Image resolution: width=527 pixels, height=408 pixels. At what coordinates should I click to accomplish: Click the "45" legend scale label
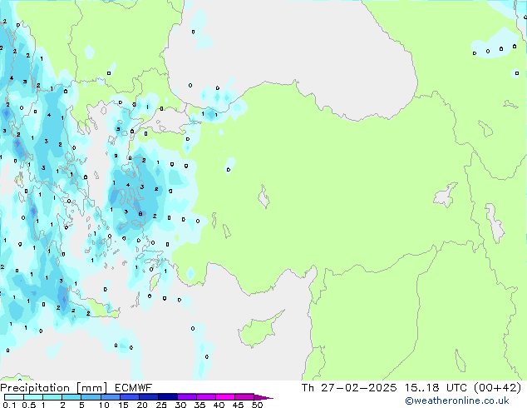pyautogui.click(x=238, y=405)
